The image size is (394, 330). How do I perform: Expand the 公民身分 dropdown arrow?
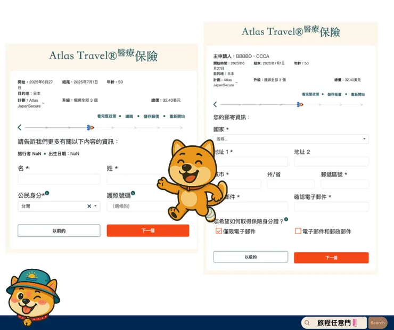(95, 206)
